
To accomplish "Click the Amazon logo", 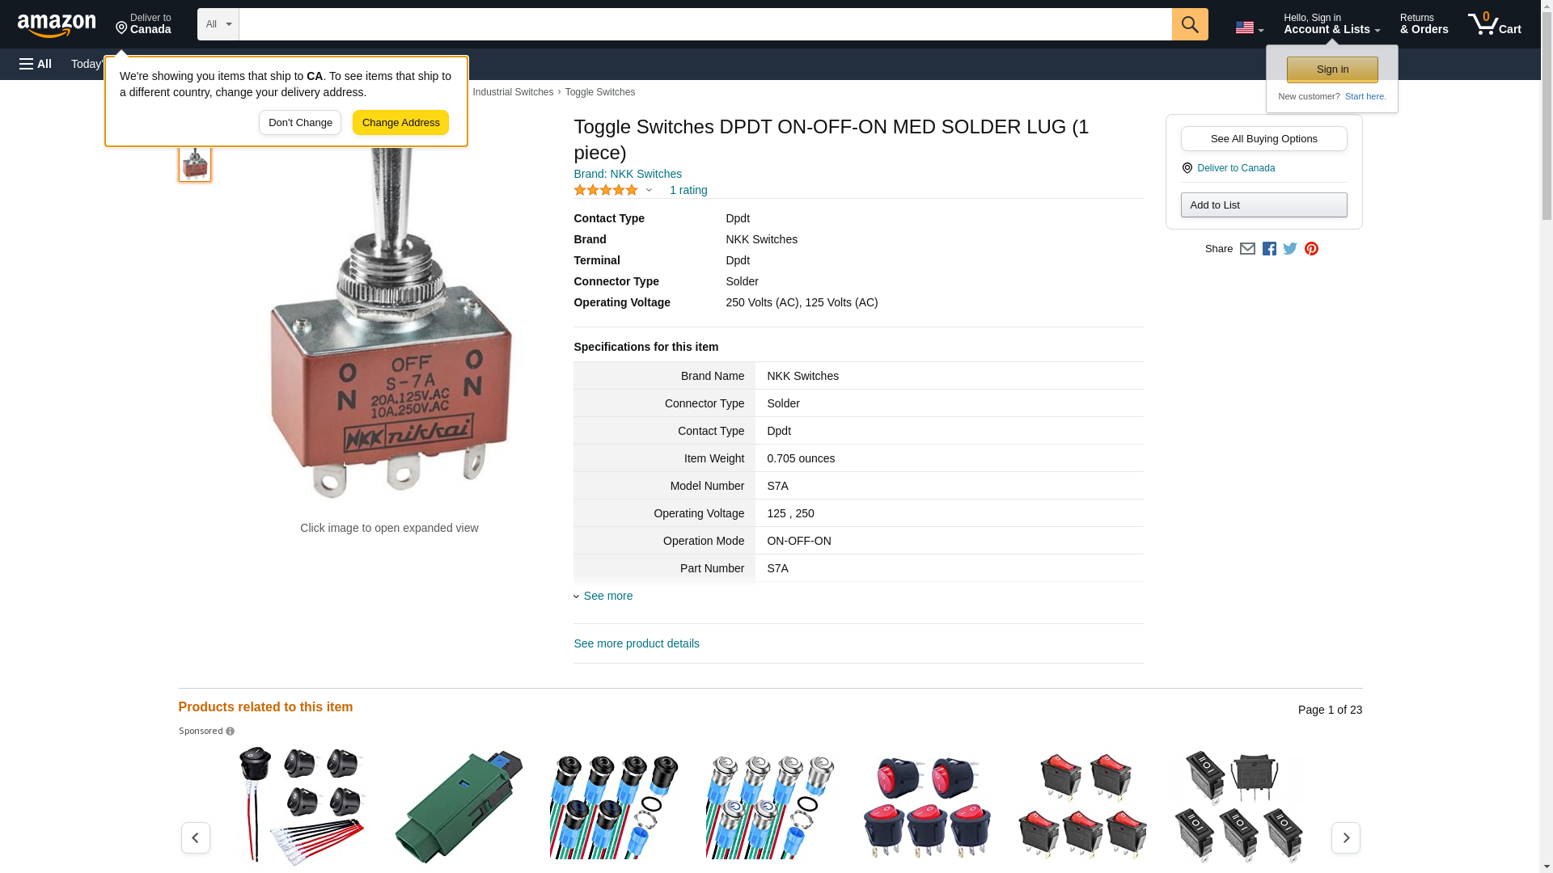I will (57, 25).
